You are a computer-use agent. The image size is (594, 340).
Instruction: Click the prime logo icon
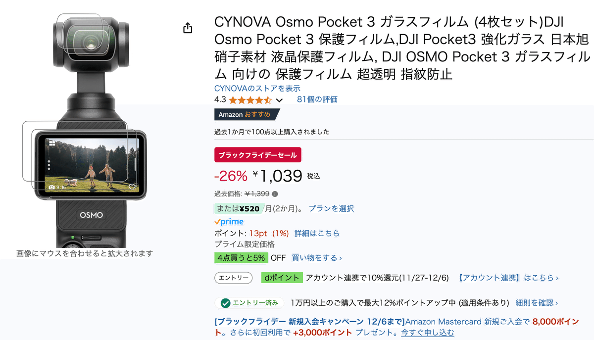click(229, 222)
